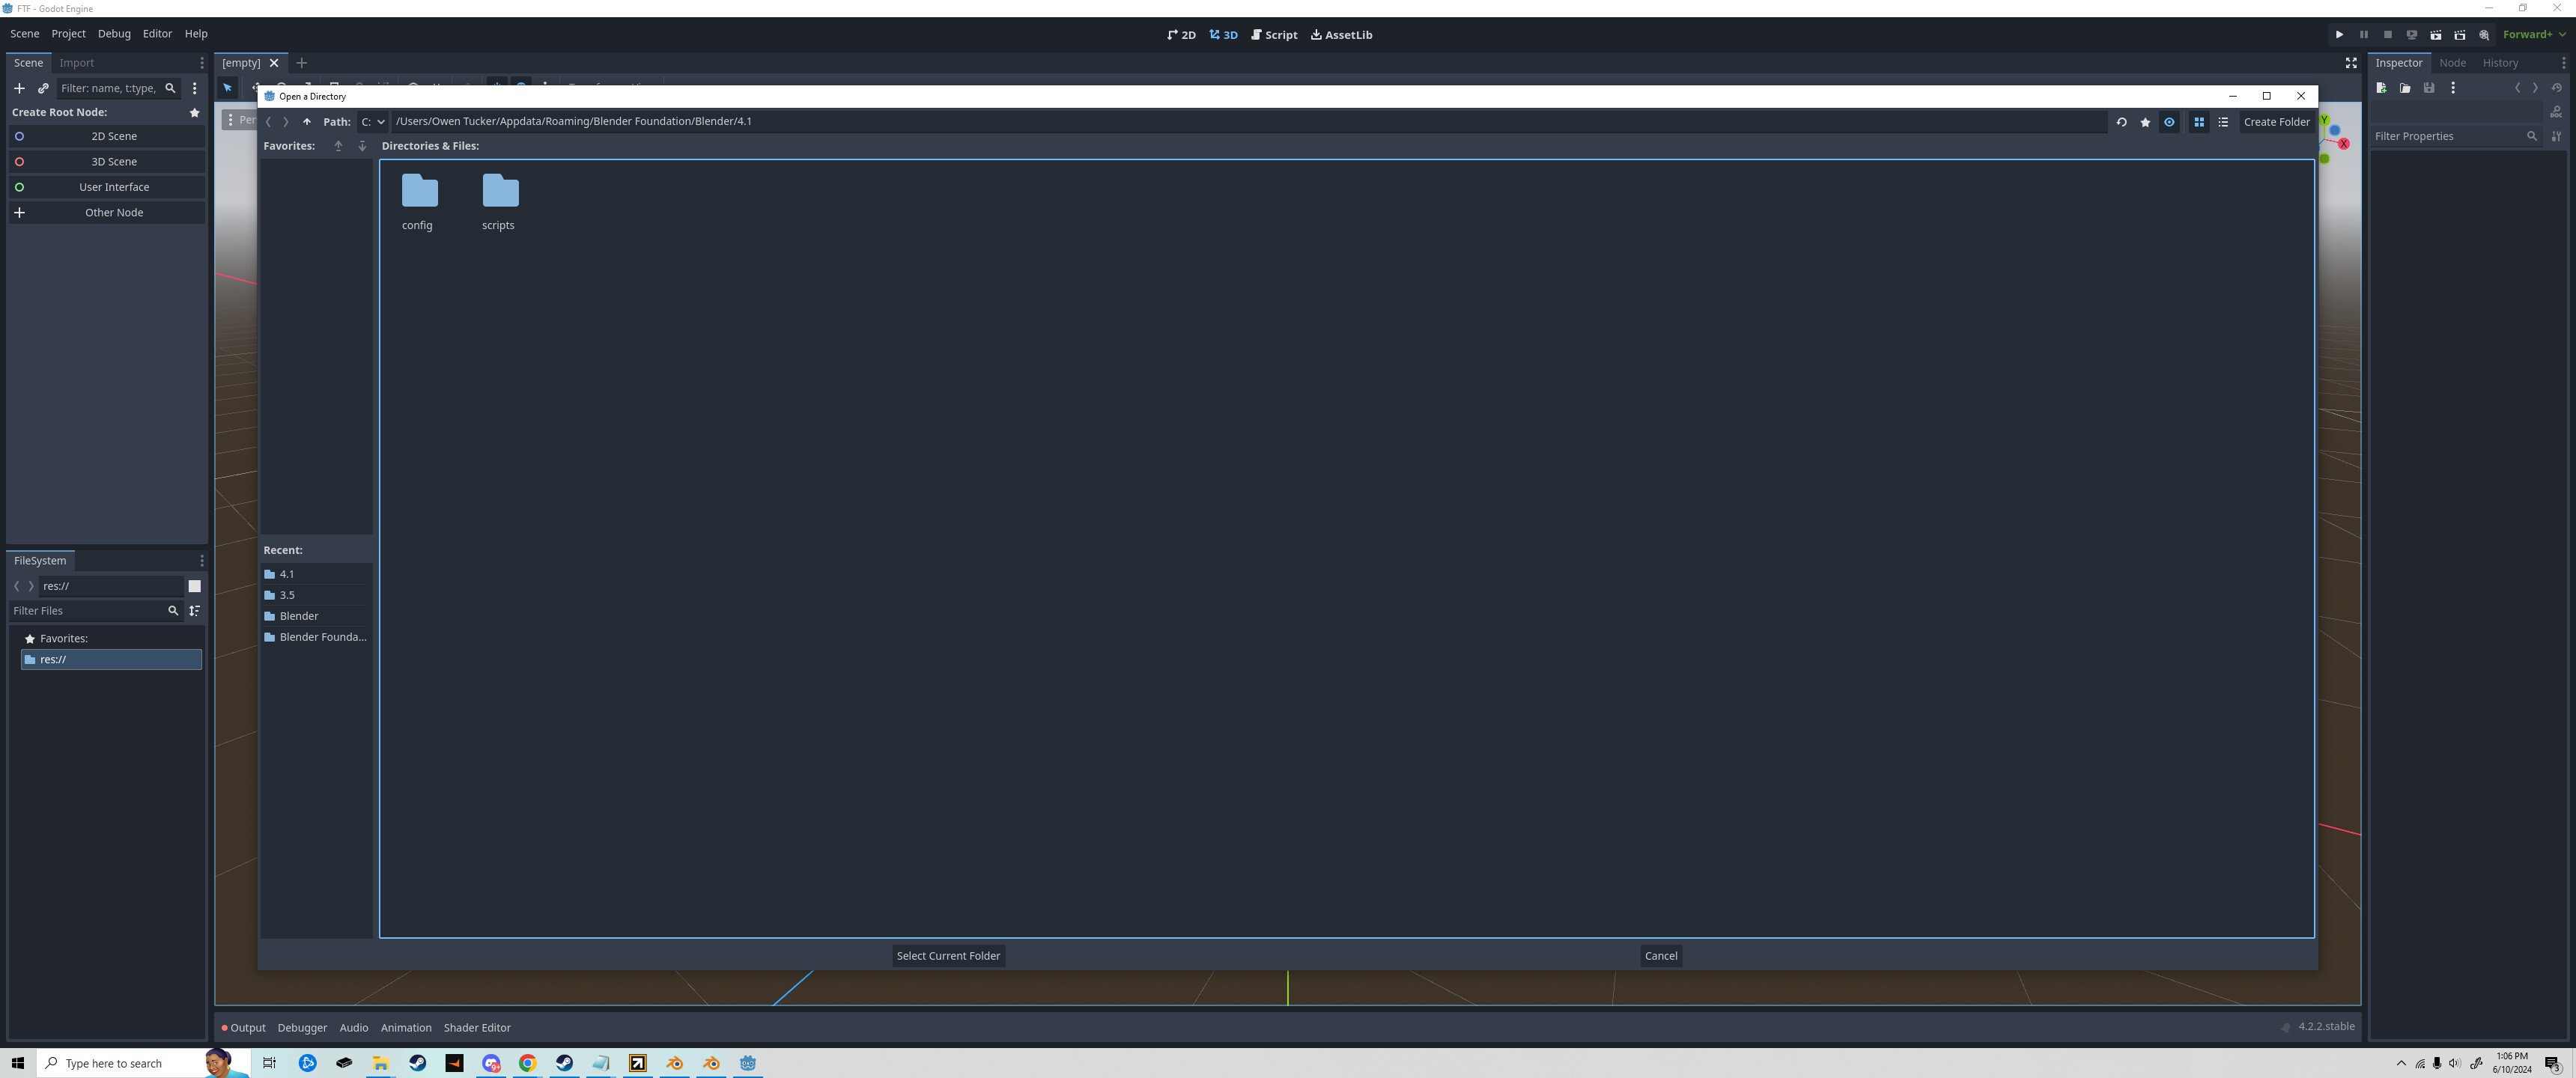Select the config folder
The image size is (2576, 1078).
tap(419, 203)
